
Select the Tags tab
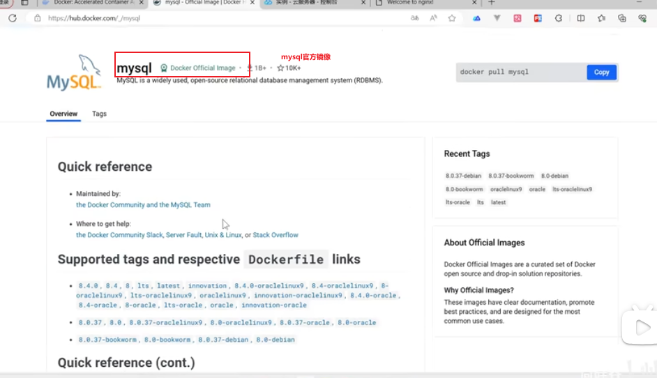[x=99, y=114]
